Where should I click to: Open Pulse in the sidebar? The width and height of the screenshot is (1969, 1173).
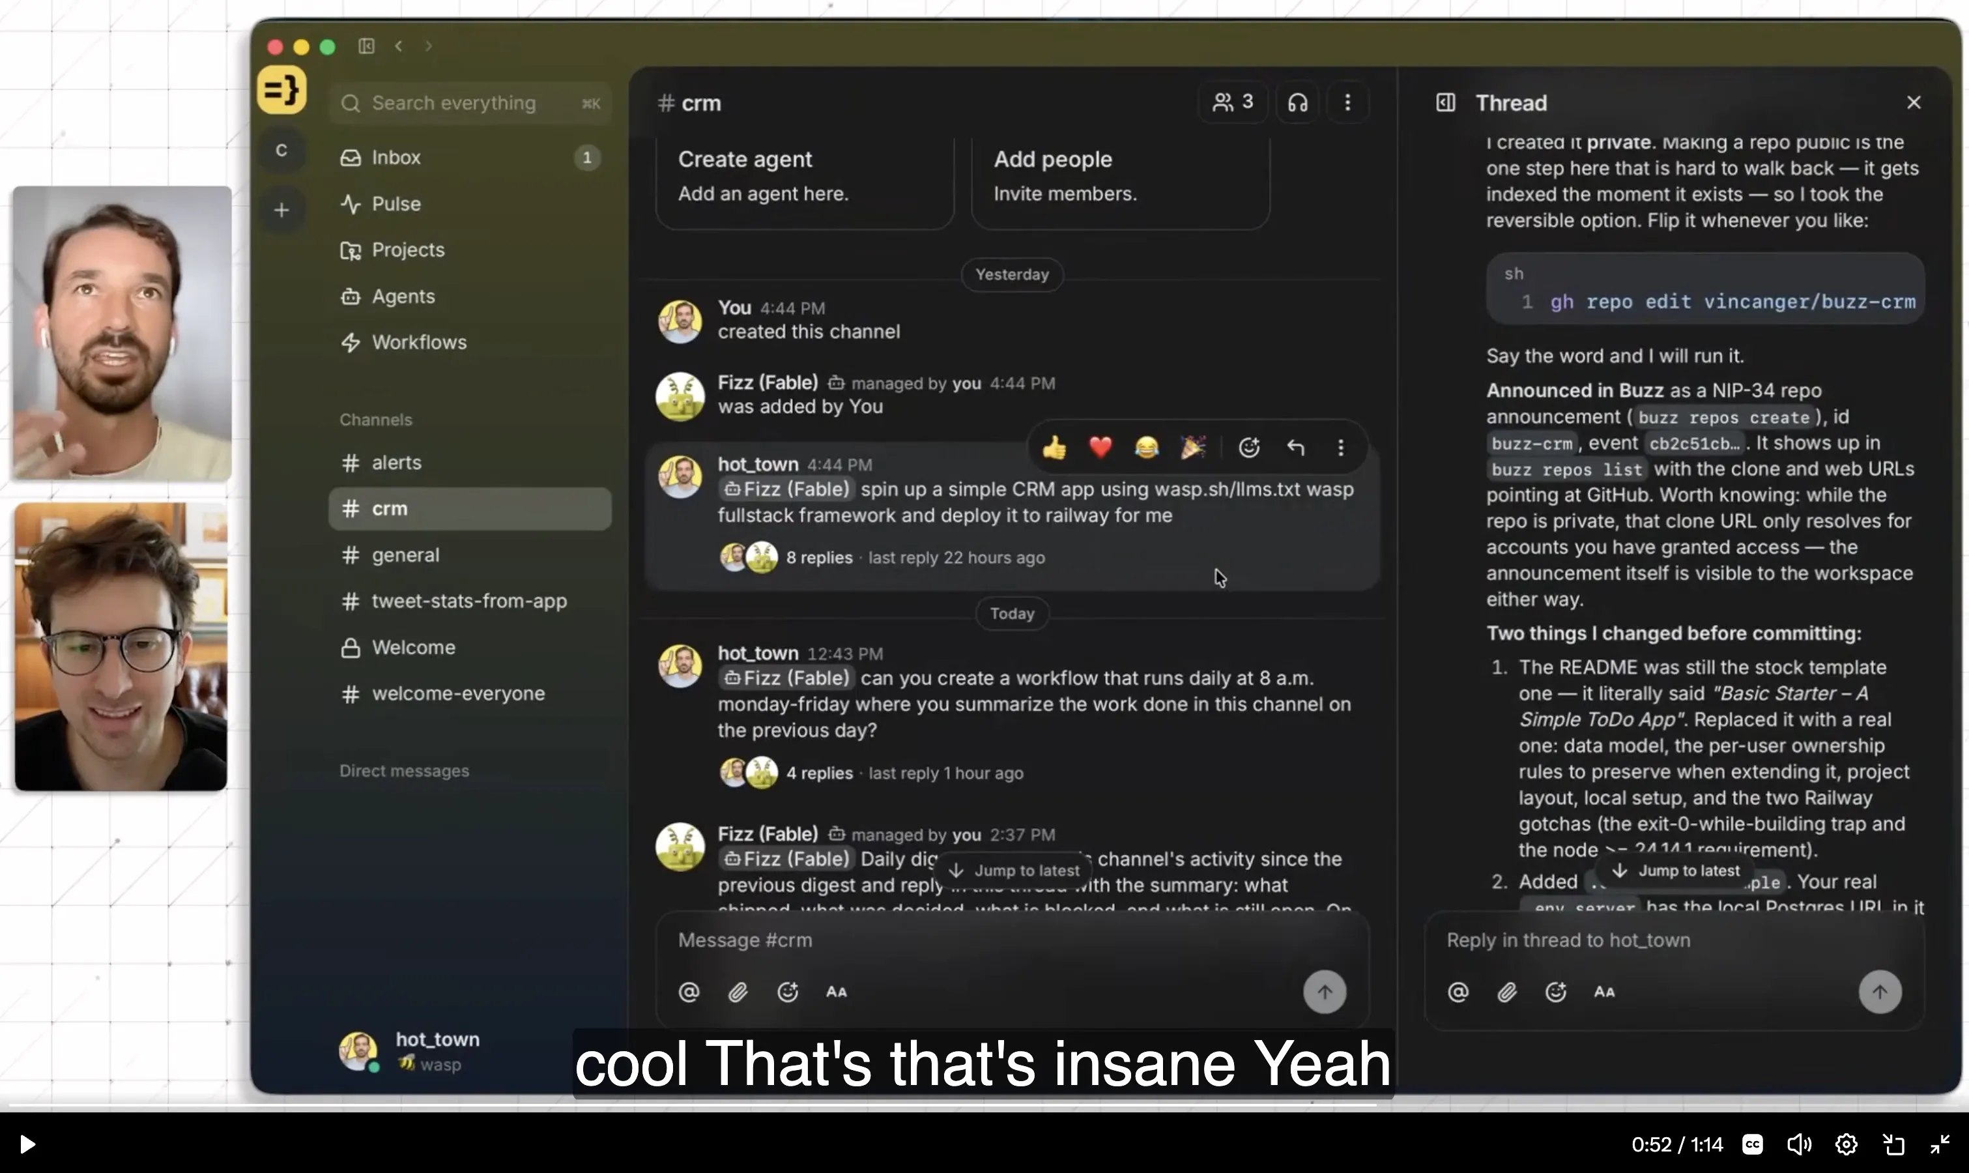click(470, 204)
